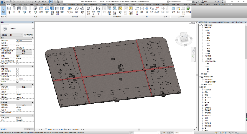This screenshot has width=247, height=134.
Task: Toggle the 裁剪区域可见 crop region visible checkbox
Action: 17,71
